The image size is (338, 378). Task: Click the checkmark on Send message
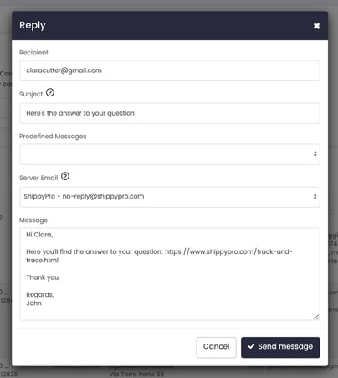point(251,346)
